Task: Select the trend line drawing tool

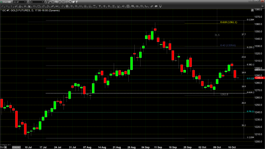Action: (3, 6)
